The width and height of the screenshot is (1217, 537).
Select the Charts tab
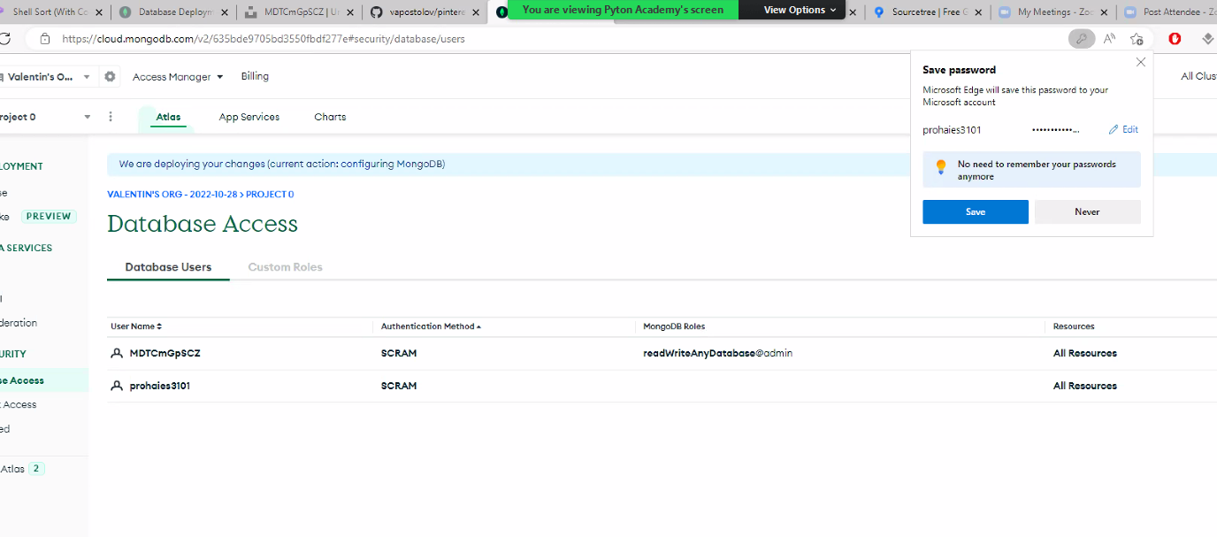pos(330,117)
